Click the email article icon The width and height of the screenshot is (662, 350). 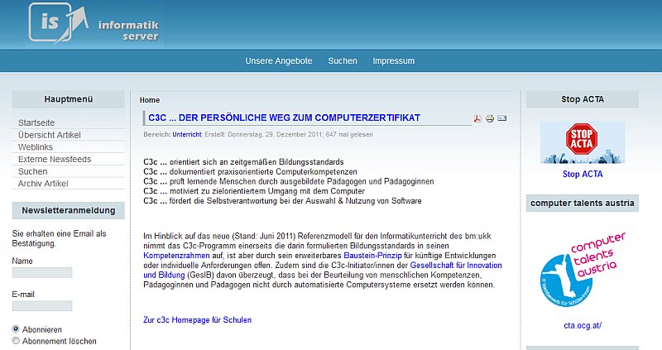(x=502, y=119)
